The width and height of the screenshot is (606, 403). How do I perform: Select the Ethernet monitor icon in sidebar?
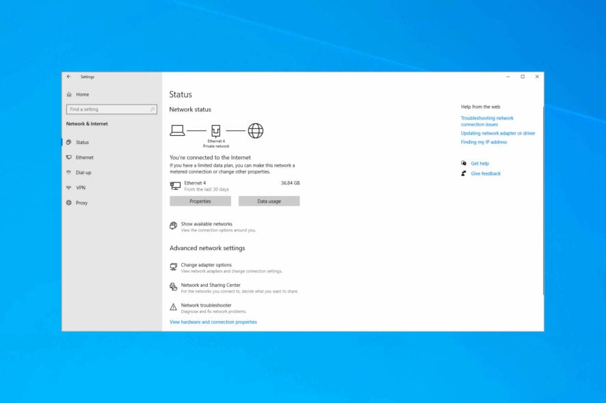pyautogui.click(x=69, y=157)
